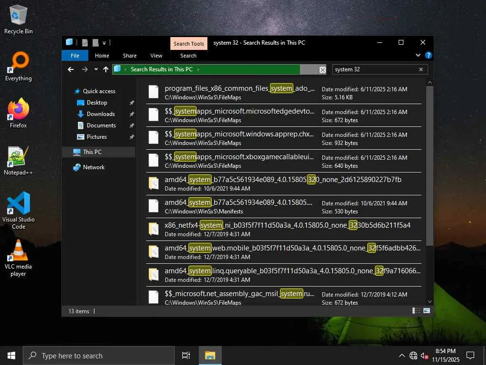Go back with the Back arrow
Screen dimensions: 486x365
(x=71, y=69)
